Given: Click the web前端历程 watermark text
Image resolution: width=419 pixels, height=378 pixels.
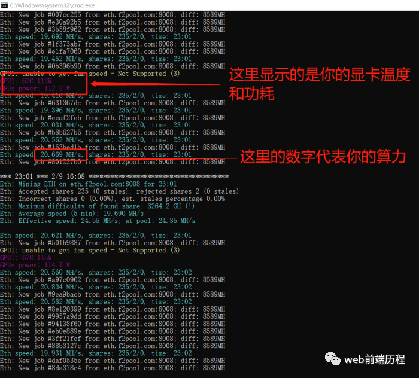Looking at the screenshot, I should coord(374,359).
